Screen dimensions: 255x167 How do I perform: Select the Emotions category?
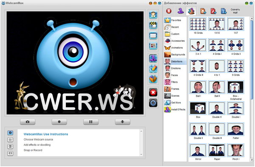coord(175,68)
